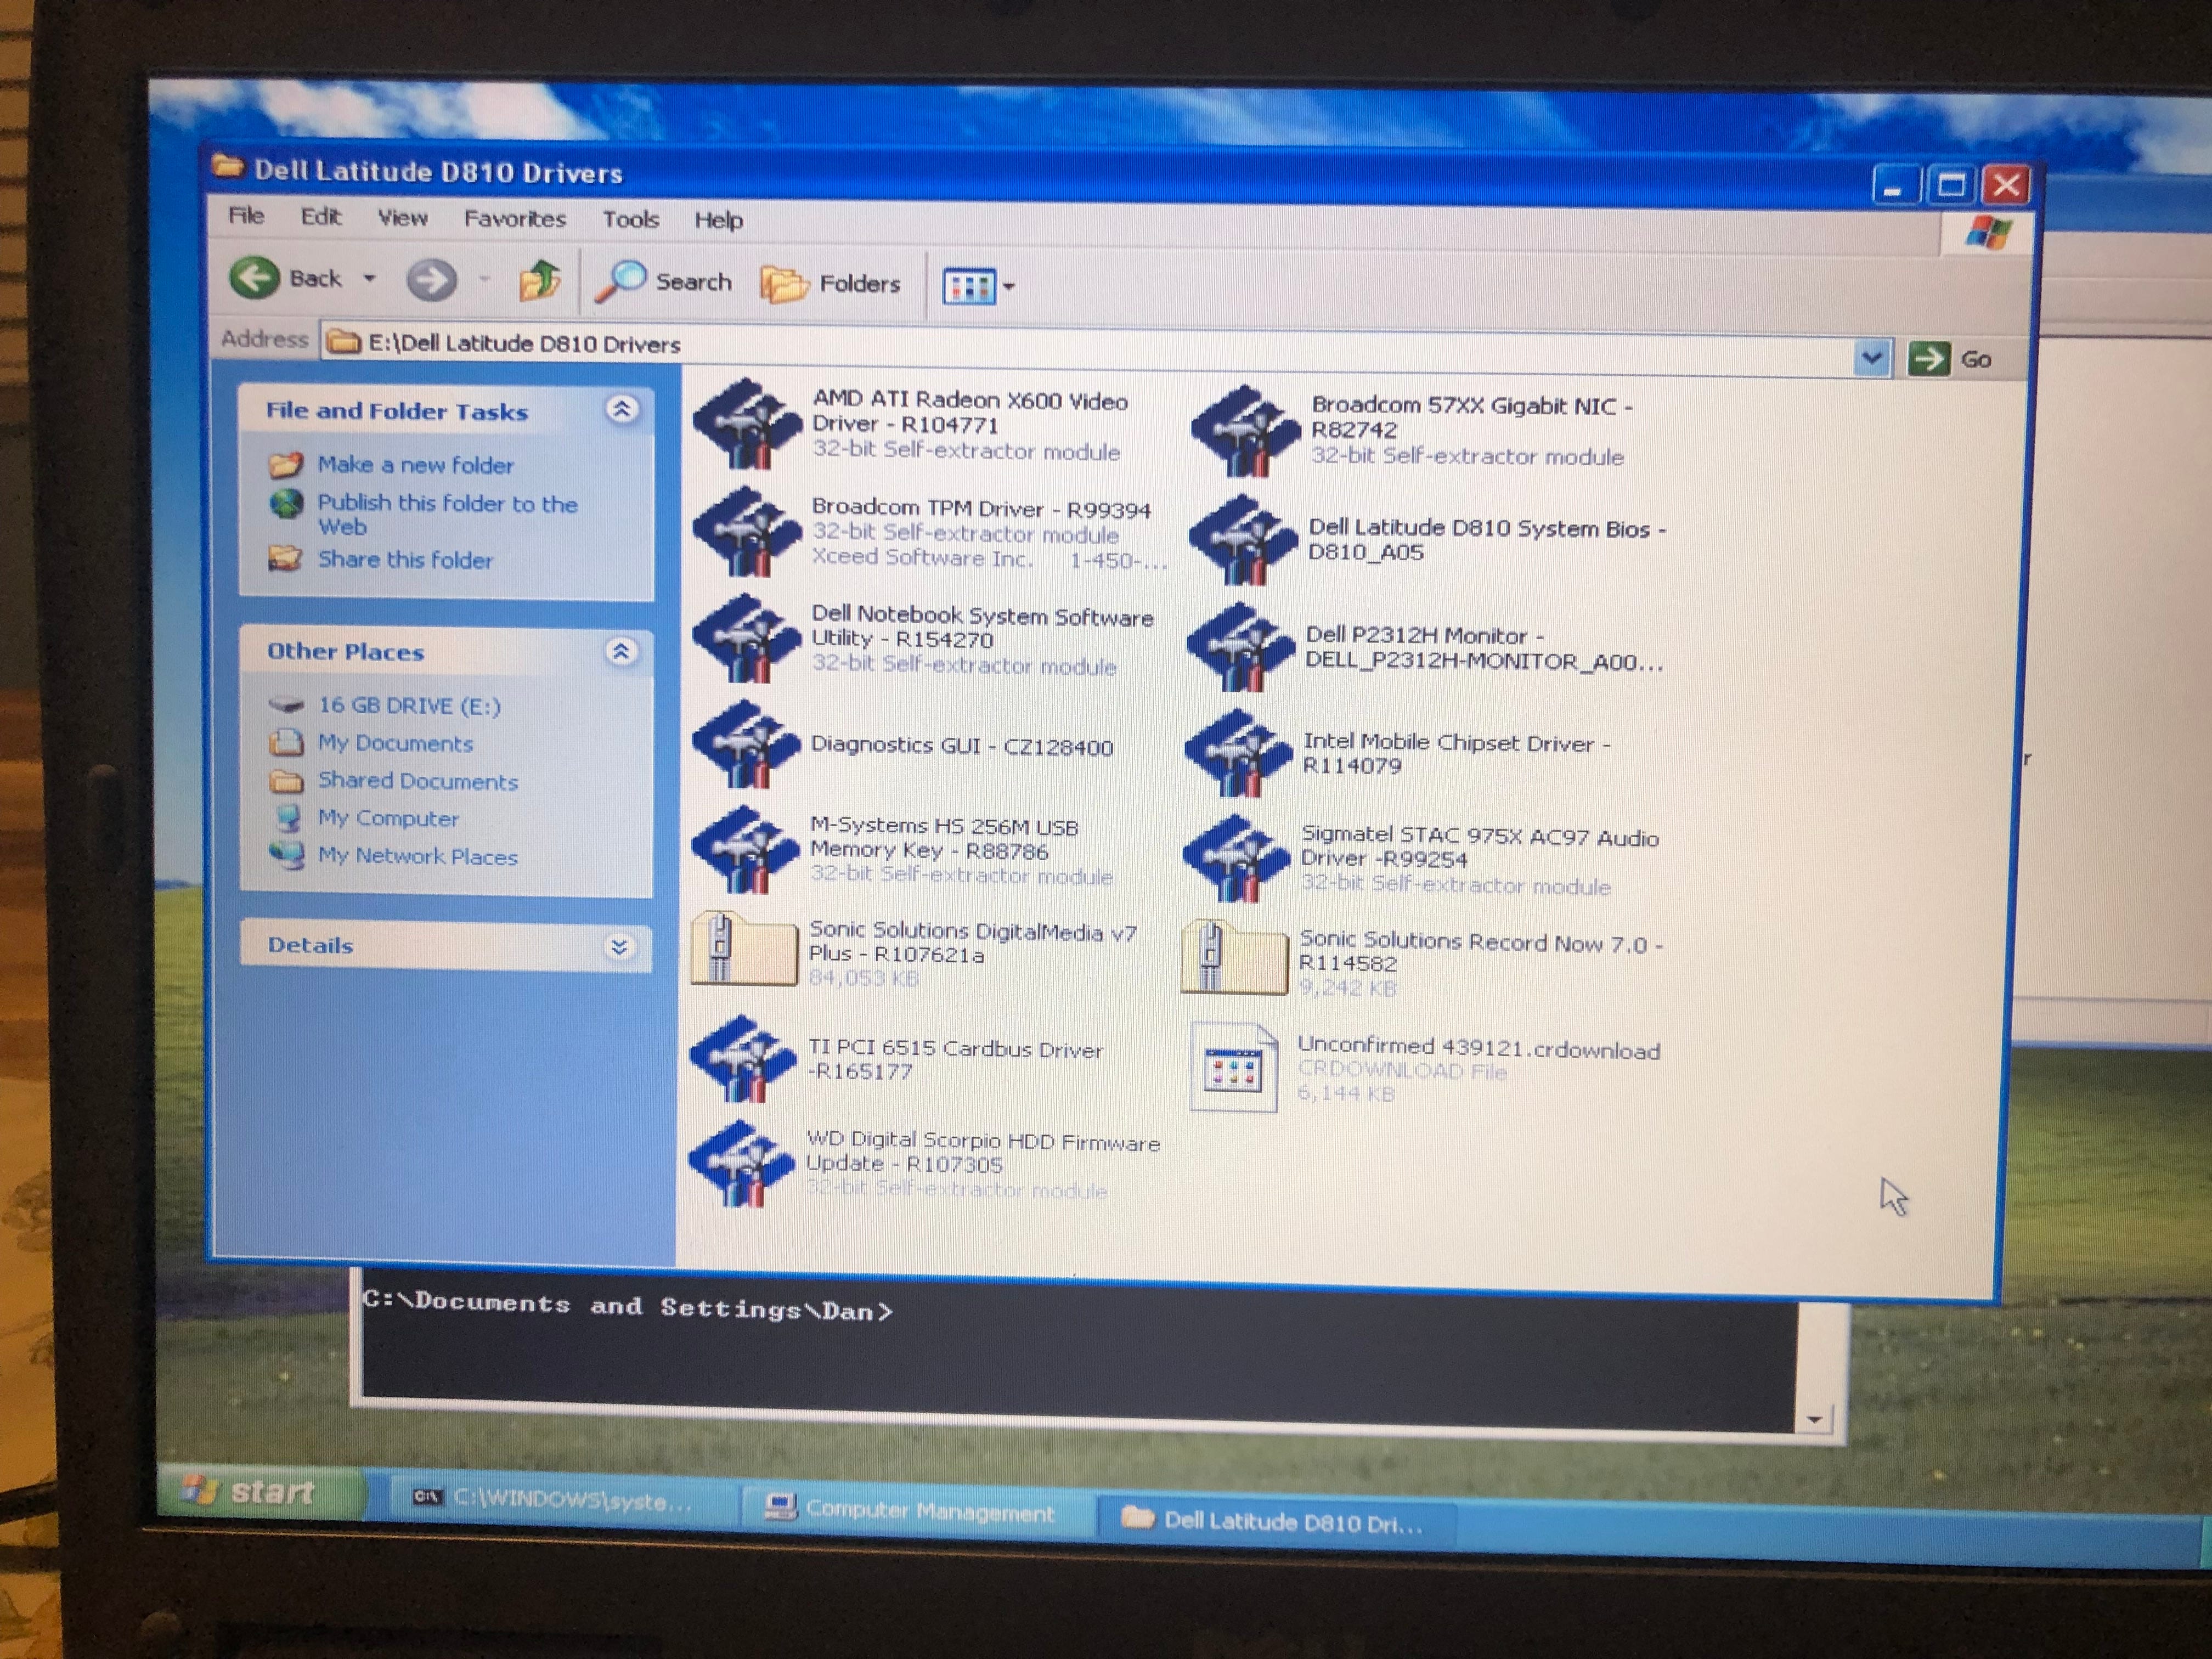Click Make a new folder link
This screenshot has width=2212, height=1659.
click(x=415, y=465)
